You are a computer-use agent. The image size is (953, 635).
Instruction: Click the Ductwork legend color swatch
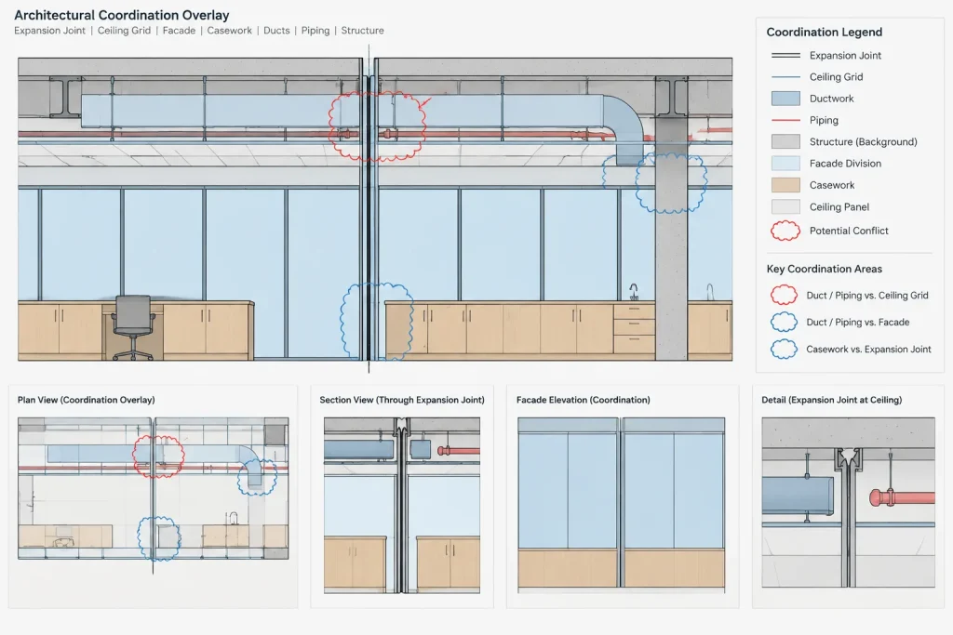click(785, 99)
